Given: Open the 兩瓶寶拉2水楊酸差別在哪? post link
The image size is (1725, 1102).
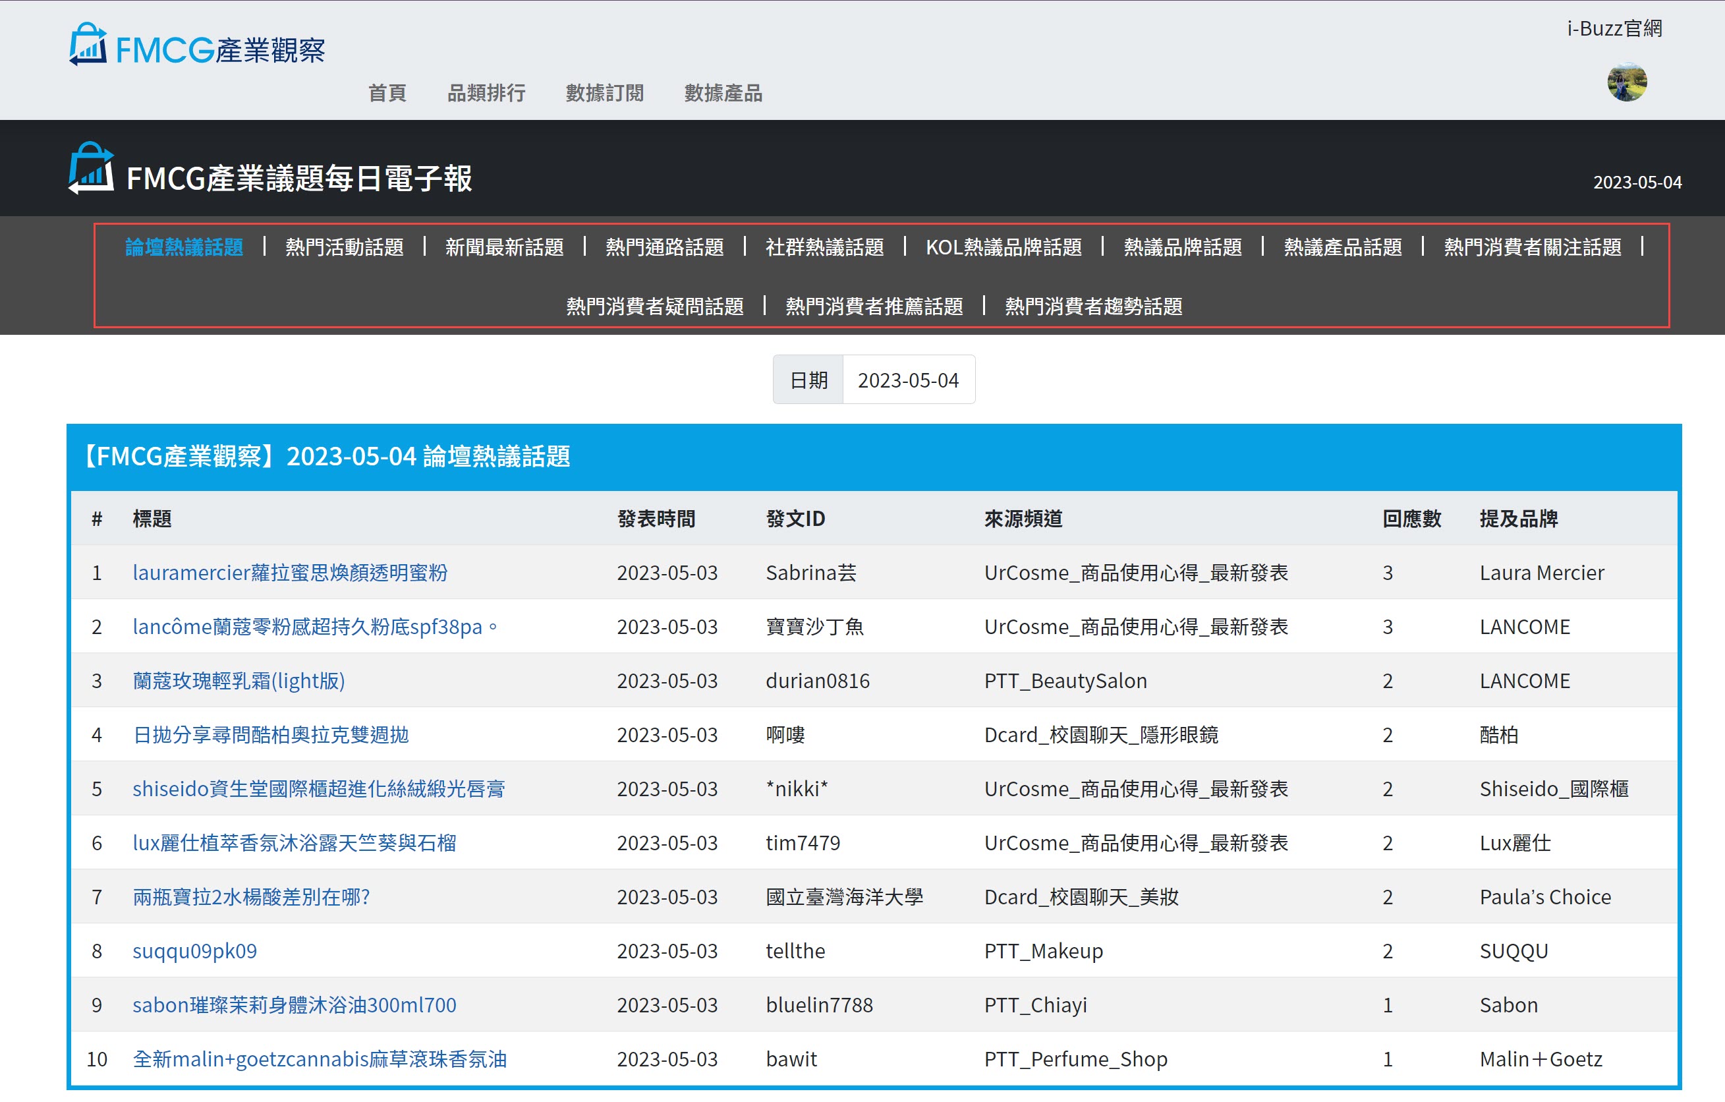Looking at the screenshot, I should [x=251, y=897].
